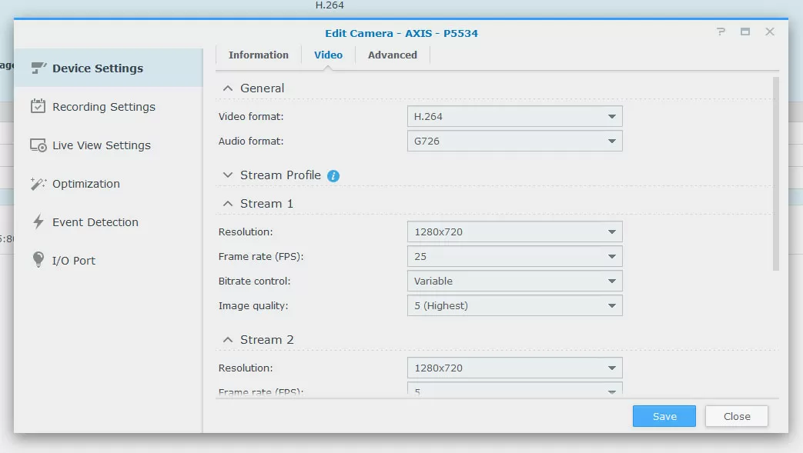Click the help question mark icon
Image resolution: width=803 pixels, height=453 pixels.
721,32
